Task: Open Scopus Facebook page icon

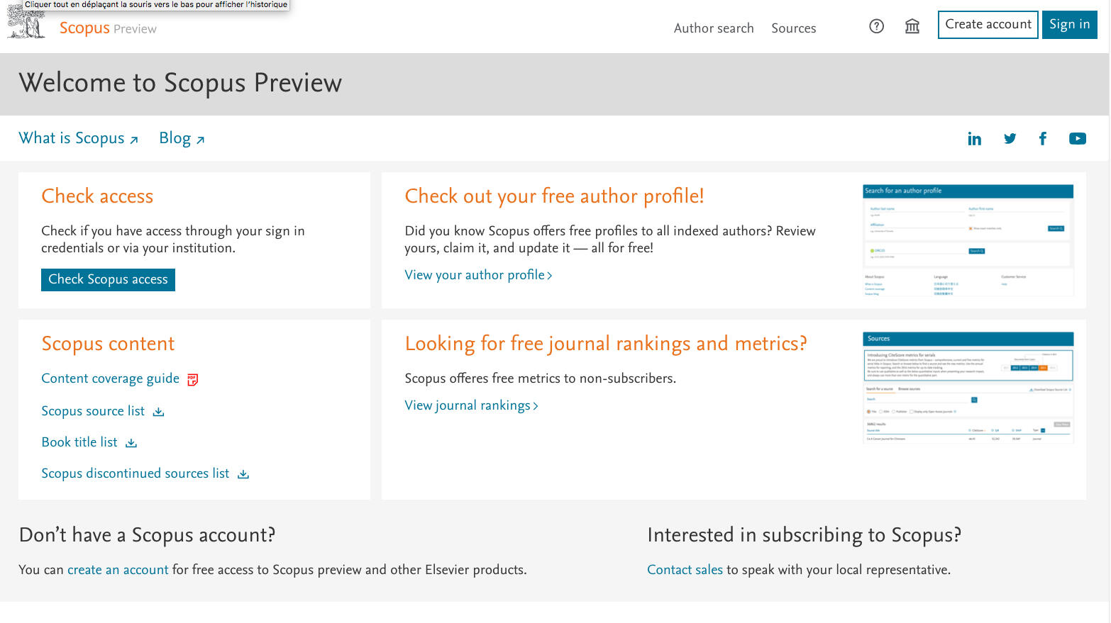Action: [1042, 139]
